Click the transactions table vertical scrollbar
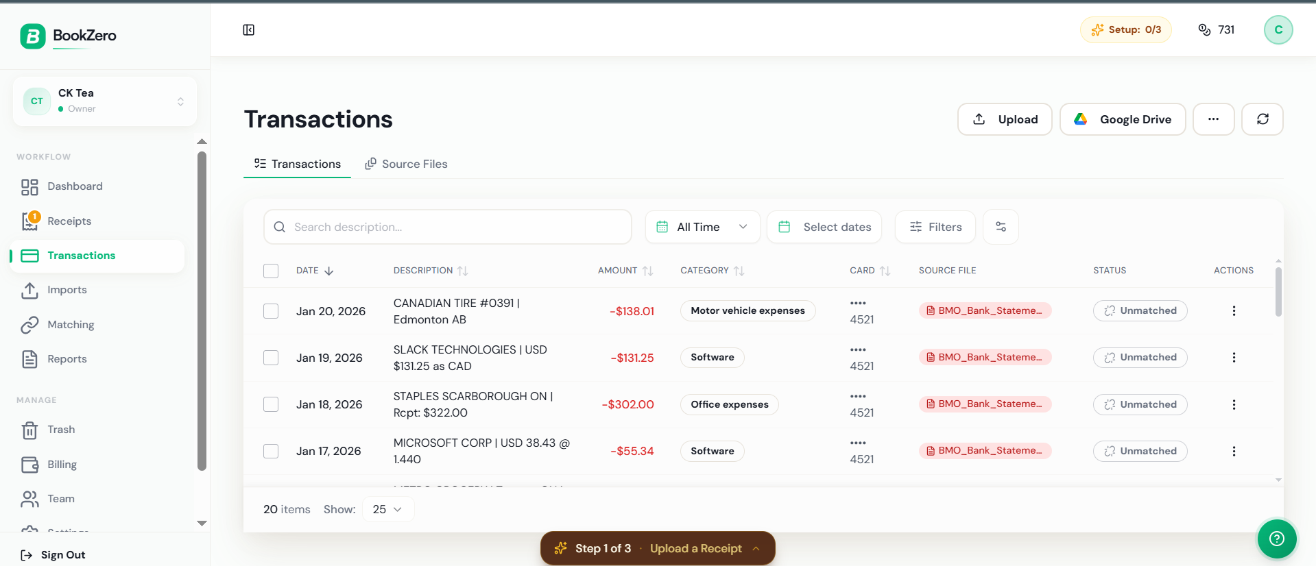Viewport: 1316px width, 566px height. (1278, 292)
